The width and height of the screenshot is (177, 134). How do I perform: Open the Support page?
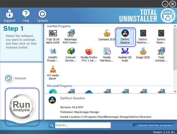pyautogui.click(x=9, y=16)
